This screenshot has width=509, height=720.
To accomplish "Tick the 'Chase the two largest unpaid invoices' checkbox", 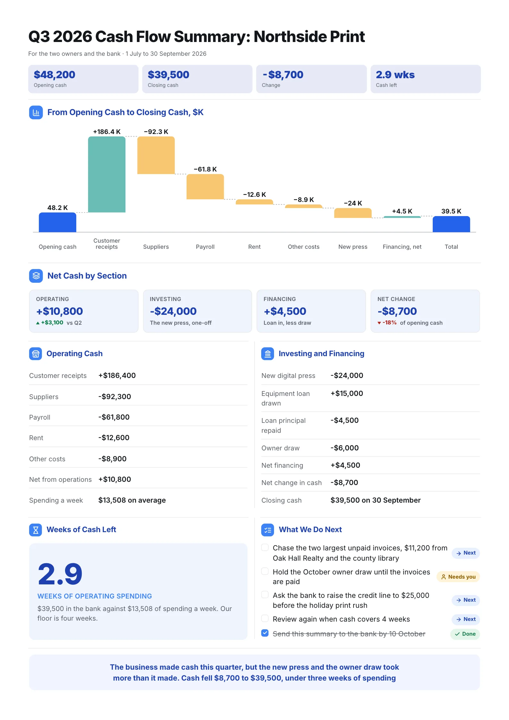I will tap(265, 548).
